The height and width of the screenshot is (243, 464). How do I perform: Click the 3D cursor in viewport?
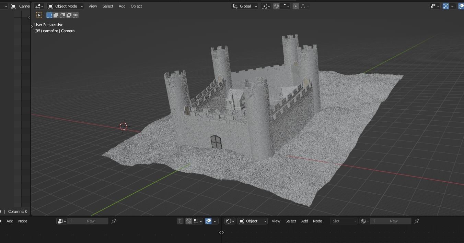tap(123, 126)
